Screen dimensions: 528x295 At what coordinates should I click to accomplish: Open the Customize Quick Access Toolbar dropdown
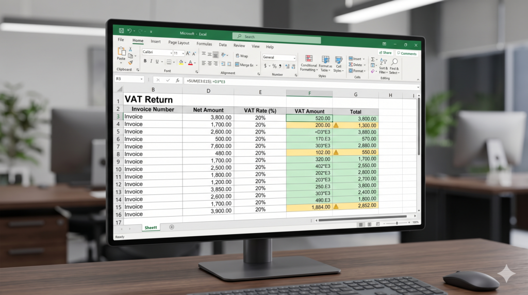151,31
